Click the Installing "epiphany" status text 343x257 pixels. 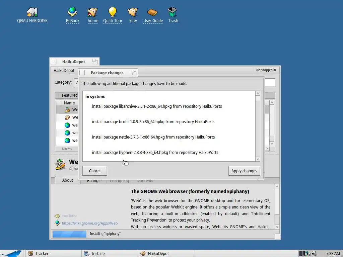pyautogui.click(x=105, y=234)
